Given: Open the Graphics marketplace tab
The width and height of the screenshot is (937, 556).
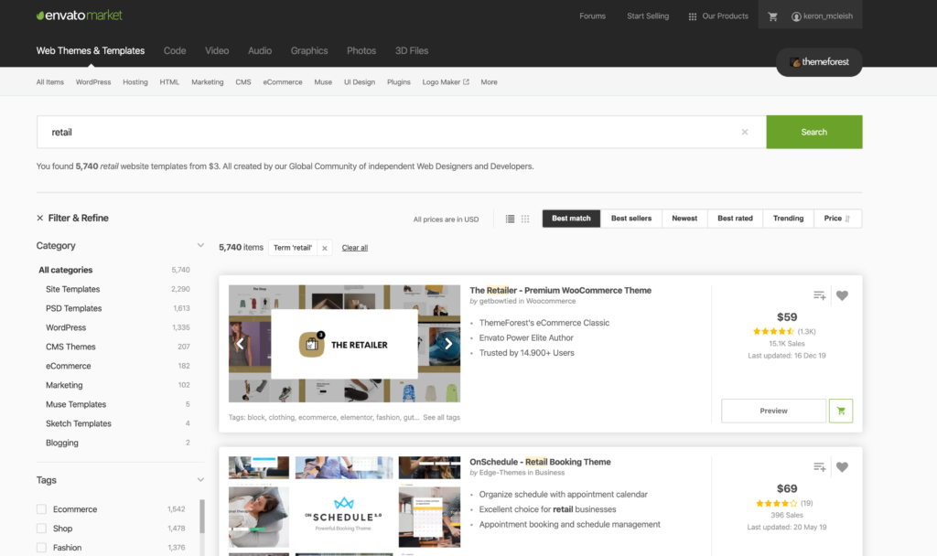Looking at the screenshot, I should (309, 51).
